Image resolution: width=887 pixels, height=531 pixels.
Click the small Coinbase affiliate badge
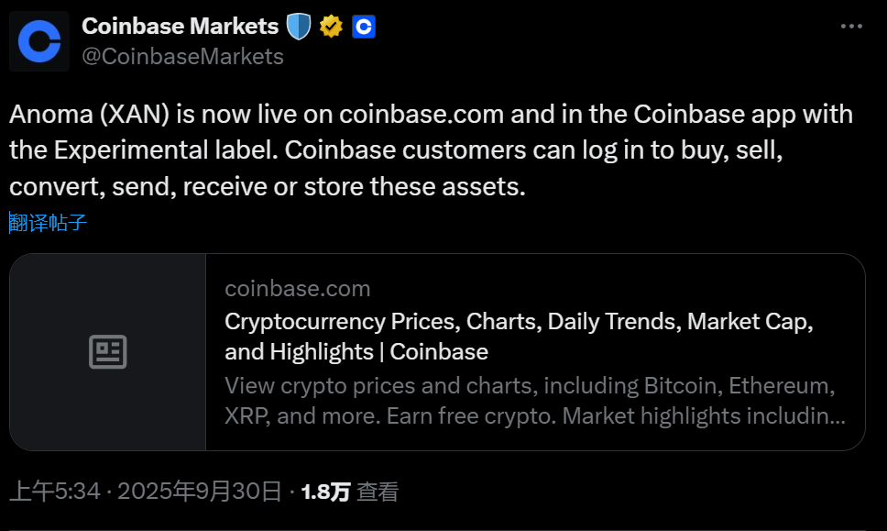click(364, 27)
